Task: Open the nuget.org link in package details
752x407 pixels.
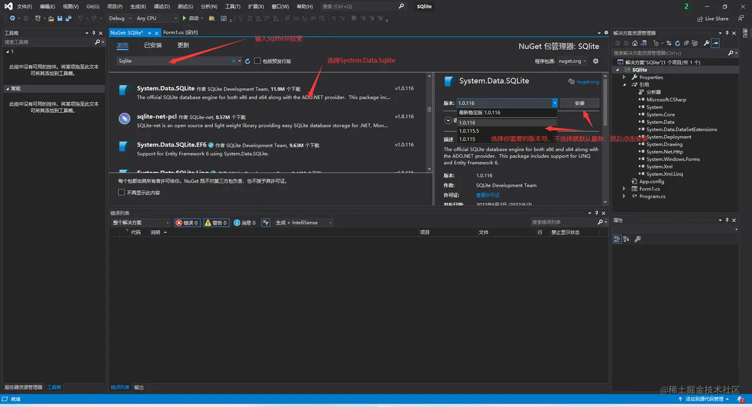Action: point(587,82)
